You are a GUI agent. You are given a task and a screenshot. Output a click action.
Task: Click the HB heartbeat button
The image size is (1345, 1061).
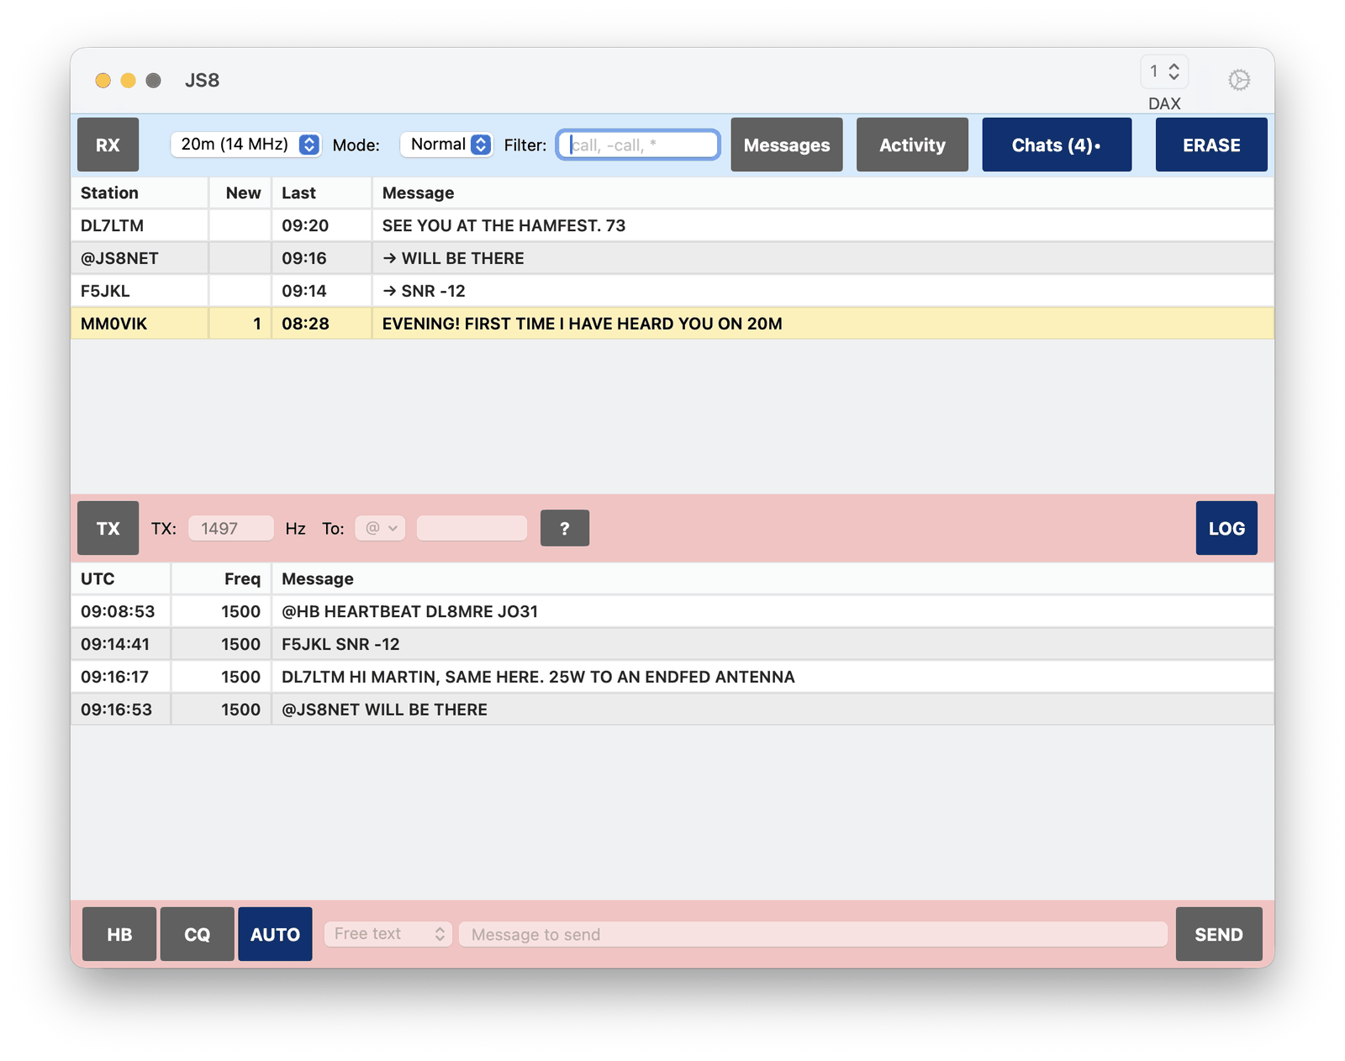pyautogui.click(x=119, y=934)
